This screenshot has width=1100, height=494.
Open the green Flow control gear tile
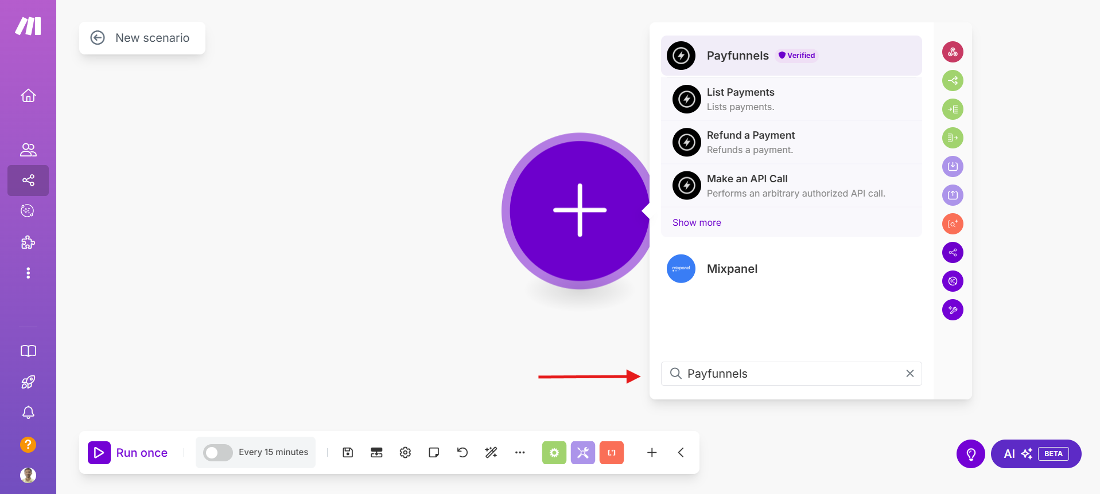554,453
